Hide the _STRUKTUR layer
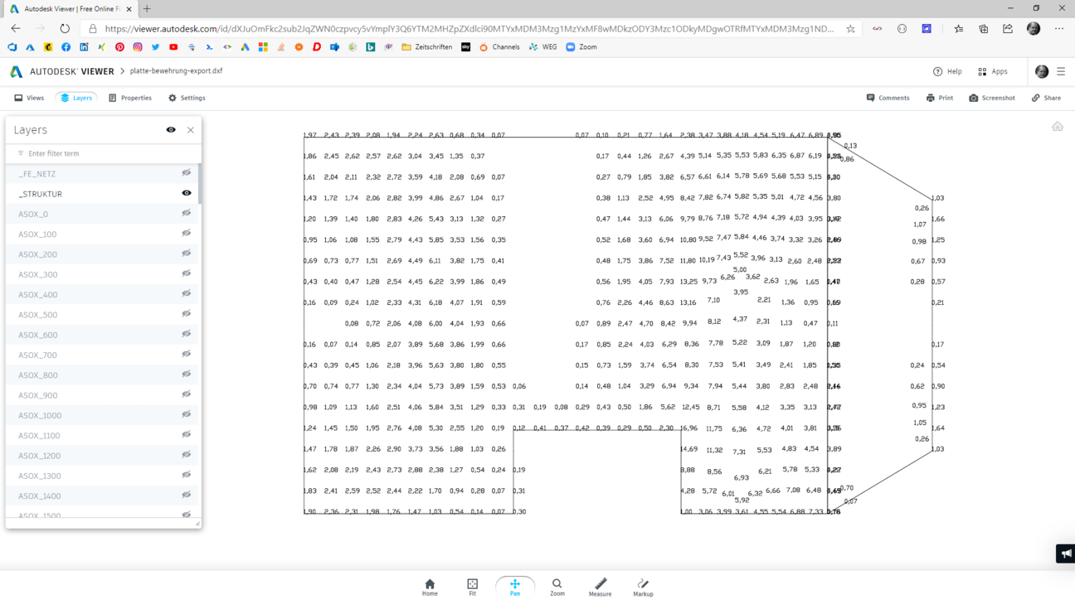 [x=187, y=193]
